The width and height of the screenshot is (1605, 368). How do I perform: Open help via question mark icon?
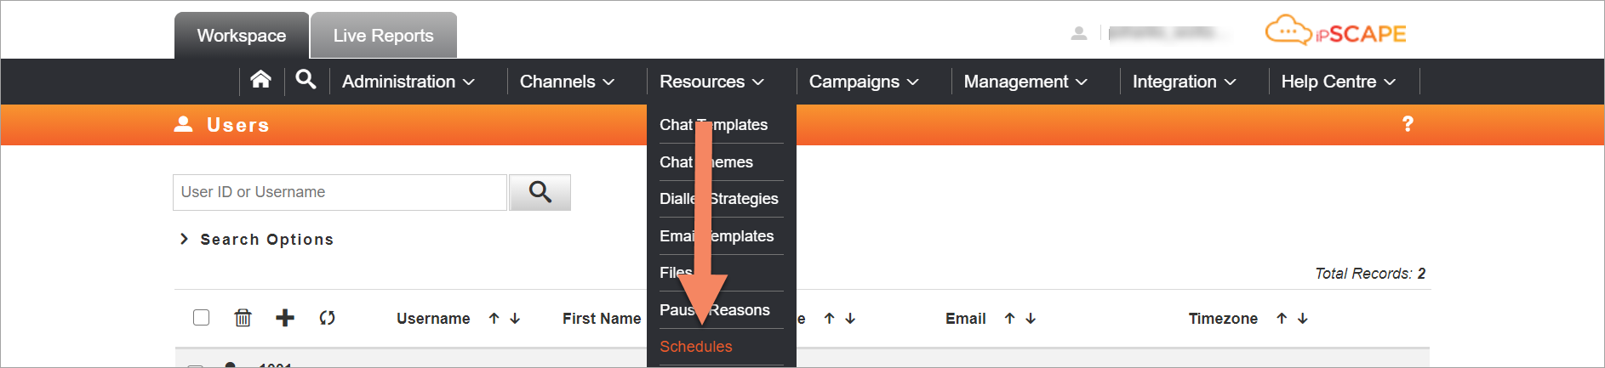pos(1408,124)
